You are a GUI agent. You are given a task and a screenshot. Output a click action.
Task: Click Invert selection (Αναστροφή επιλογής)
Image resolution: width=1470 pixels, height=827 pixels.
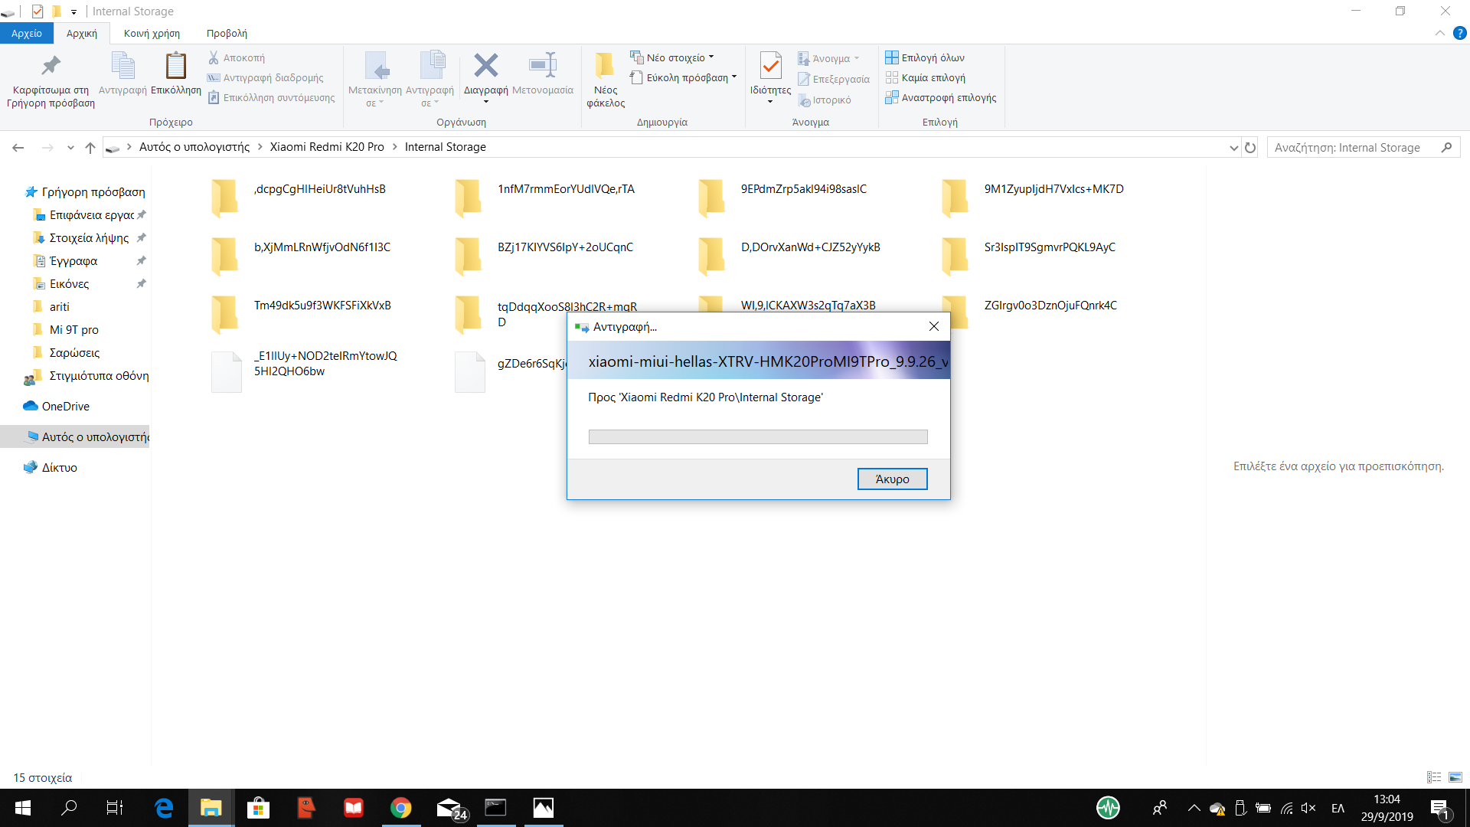948,98
